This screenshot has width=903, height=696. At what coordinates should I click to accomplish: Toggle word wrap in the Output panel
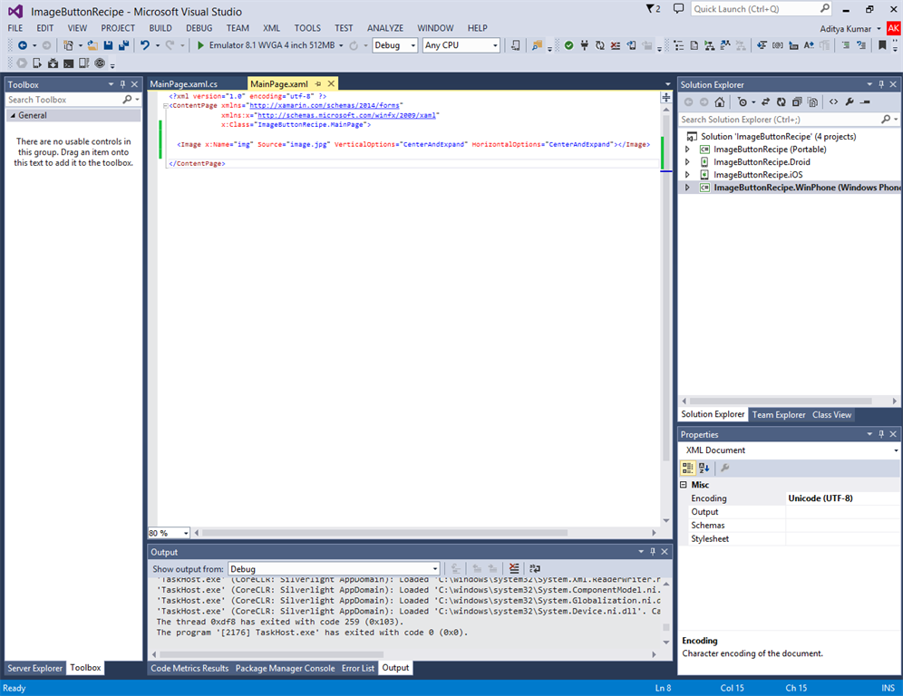(535, 569)
